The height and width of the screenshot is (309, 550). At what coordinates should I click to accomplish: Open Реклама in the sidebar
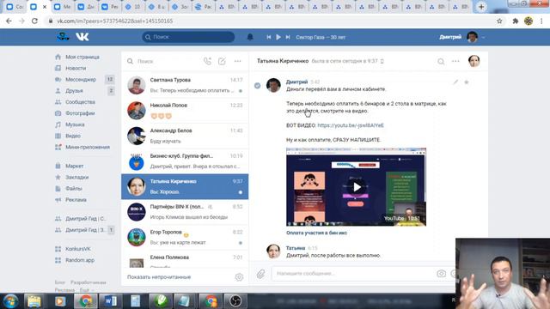[x=76, y=199]
